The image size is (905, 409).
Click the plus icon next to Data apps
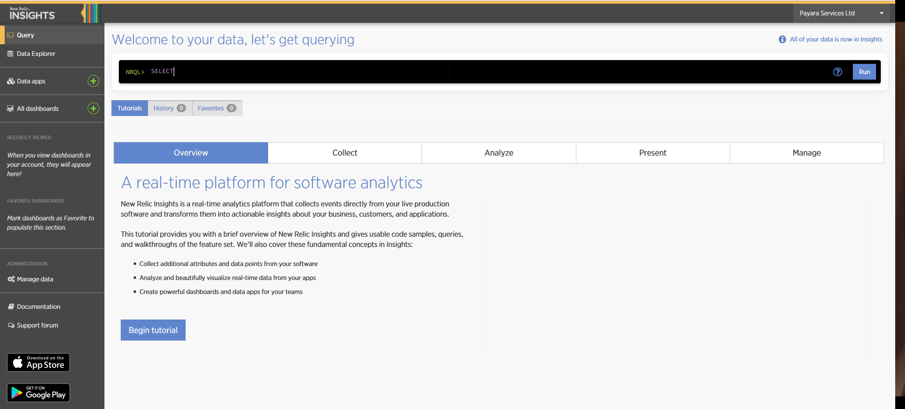pos(93,81)
